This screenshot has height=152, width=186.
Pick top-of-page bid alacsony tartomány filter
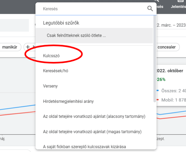click(94, 116)
